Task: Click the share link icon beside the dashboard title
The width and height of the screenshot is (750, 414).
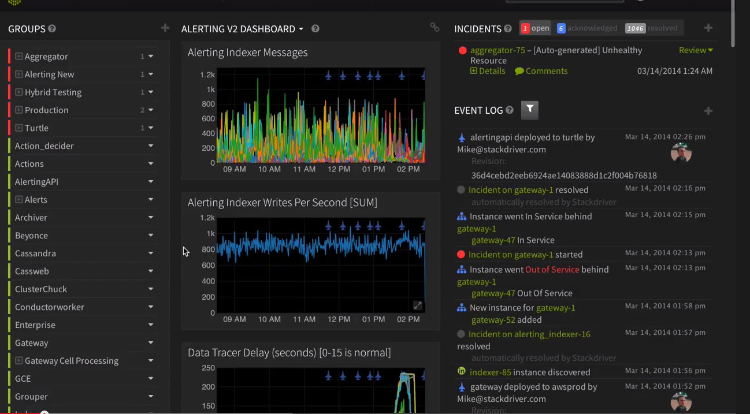Action: [x=435, y=27]
